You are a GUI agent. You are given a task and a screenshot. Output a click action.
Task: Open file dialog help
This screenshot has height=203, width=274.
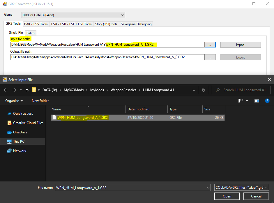pos(267,101)
